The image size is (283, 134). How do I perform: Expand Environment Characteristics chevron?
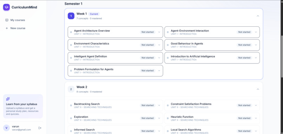click(x=159, y=45)
